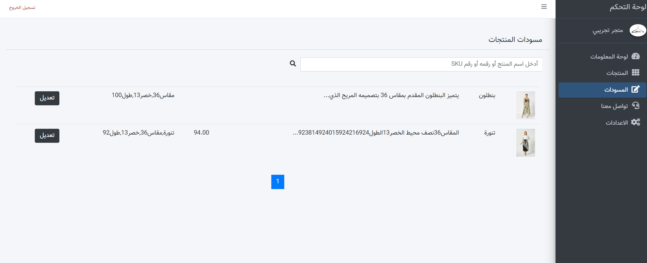Screen dimensions: 647x263
Task: Click the hamburger menu toggle icon
Action: pyautogui.click(x=544, y=7)
